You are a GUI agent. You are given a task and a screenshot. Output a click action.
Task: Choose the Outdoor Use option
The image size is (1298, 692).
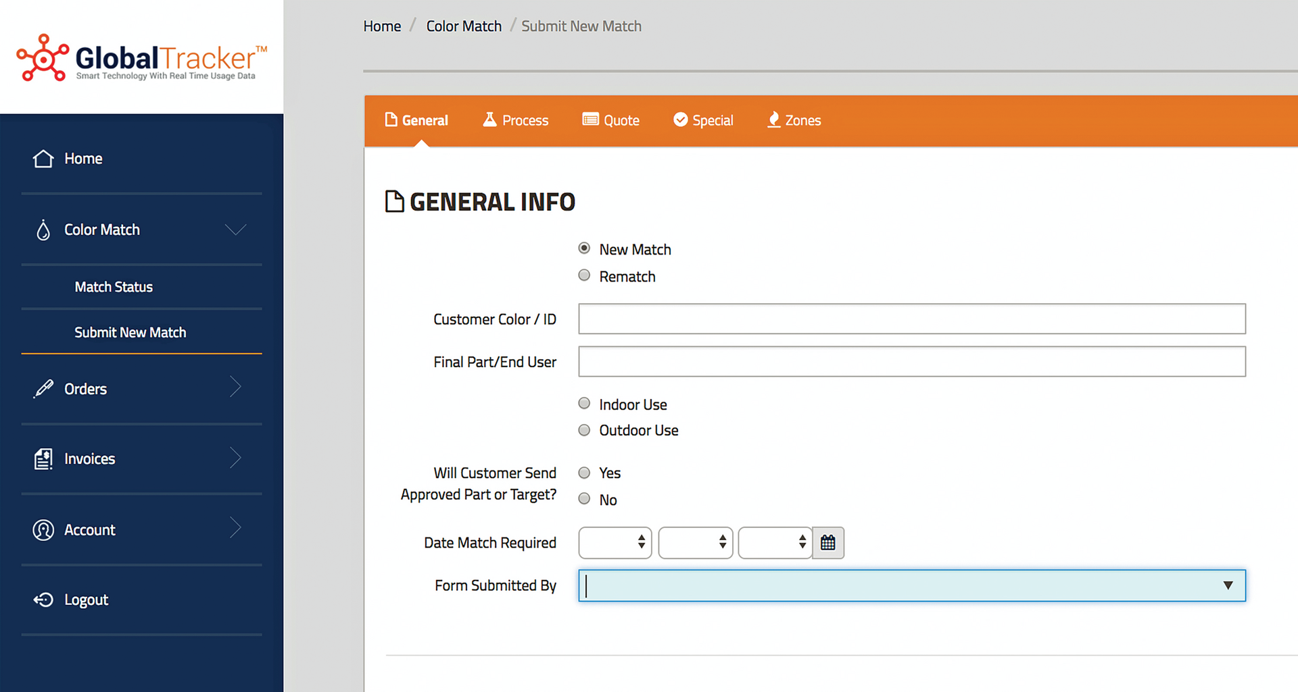click(x=583, y=429)
